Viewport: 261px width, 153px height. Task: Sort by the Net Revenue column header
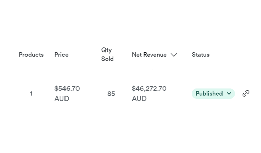(x=149, y=55)
